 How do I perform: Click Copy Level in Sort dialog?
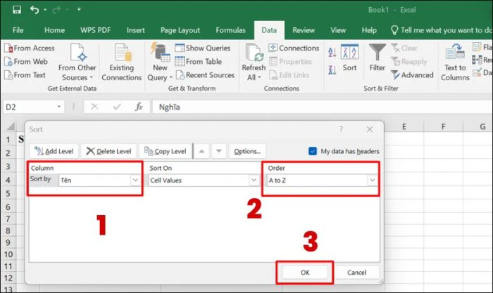pyautogui.click(x=165, y=151)
